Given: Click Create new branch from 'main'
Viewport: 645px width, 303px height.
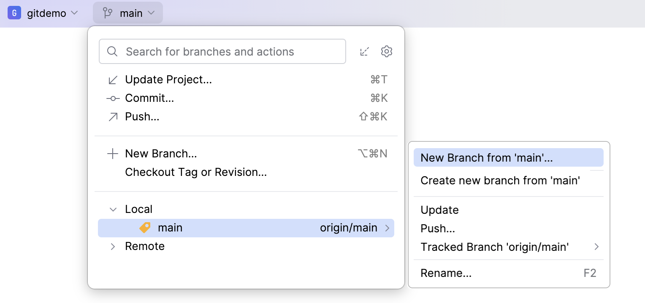Looking at the screenshot, I should (x=500, y=180).
